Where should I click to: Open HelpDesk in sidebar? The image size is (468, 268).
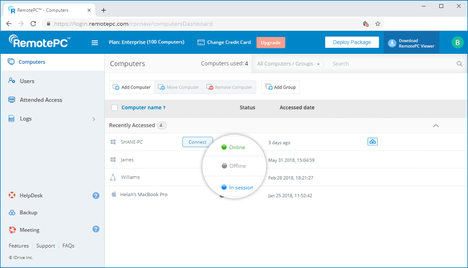[x=31, y=195]
